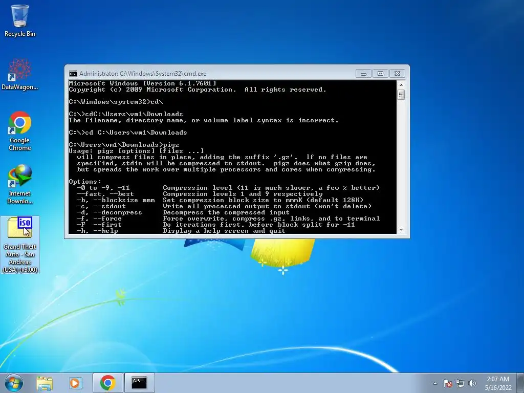Open Windows Explorer from the taskbar
Screen dimensions: 524x393
coord(45,383)
